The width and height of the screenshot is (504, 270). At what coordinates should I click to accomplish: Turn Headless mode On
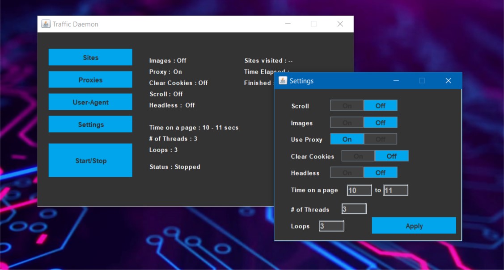347,173
